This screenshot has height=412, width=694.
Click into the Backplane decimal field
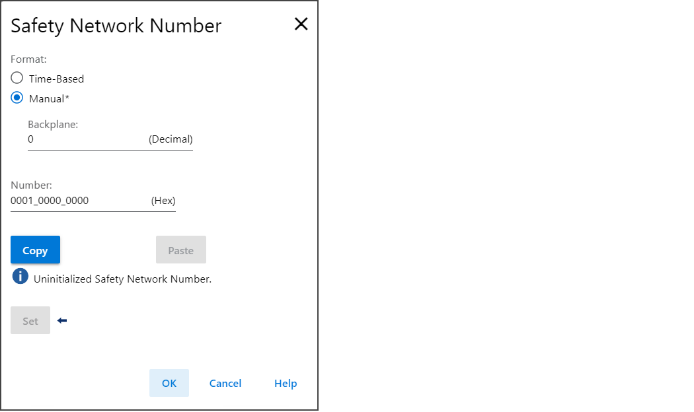coord(87,139)
